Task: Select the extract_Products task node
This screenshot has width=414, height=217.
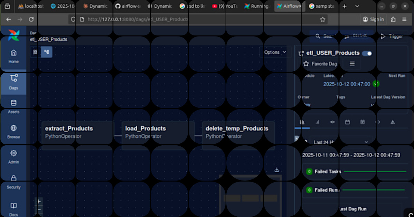Action: click(77, 135)
